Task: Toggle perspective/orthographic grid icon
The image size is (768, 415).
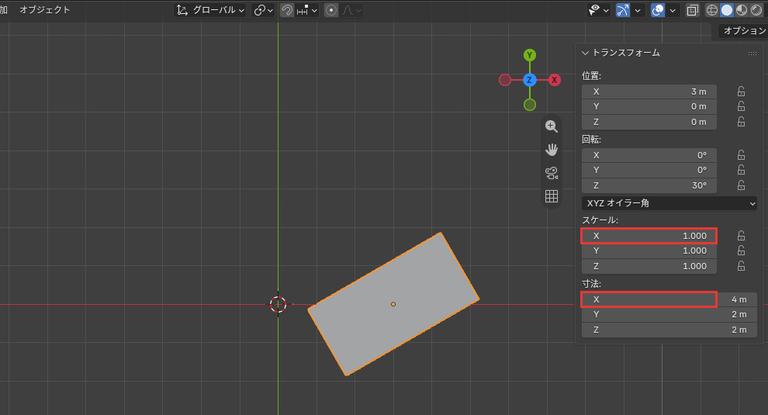Action: (552, 196)
